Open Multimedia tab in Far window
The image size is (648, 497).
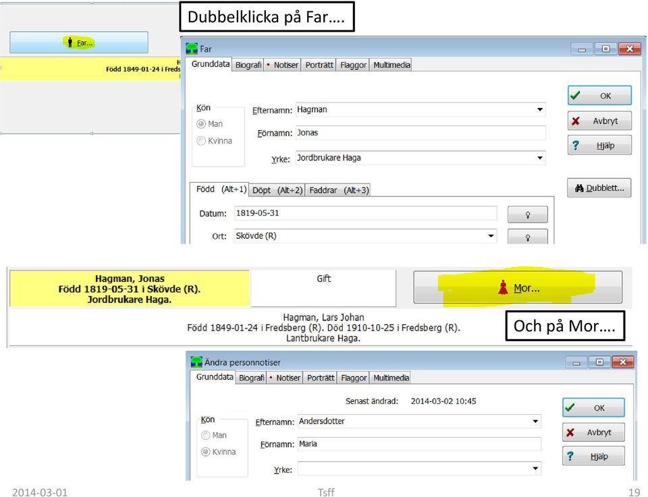[x=391, y=65]
